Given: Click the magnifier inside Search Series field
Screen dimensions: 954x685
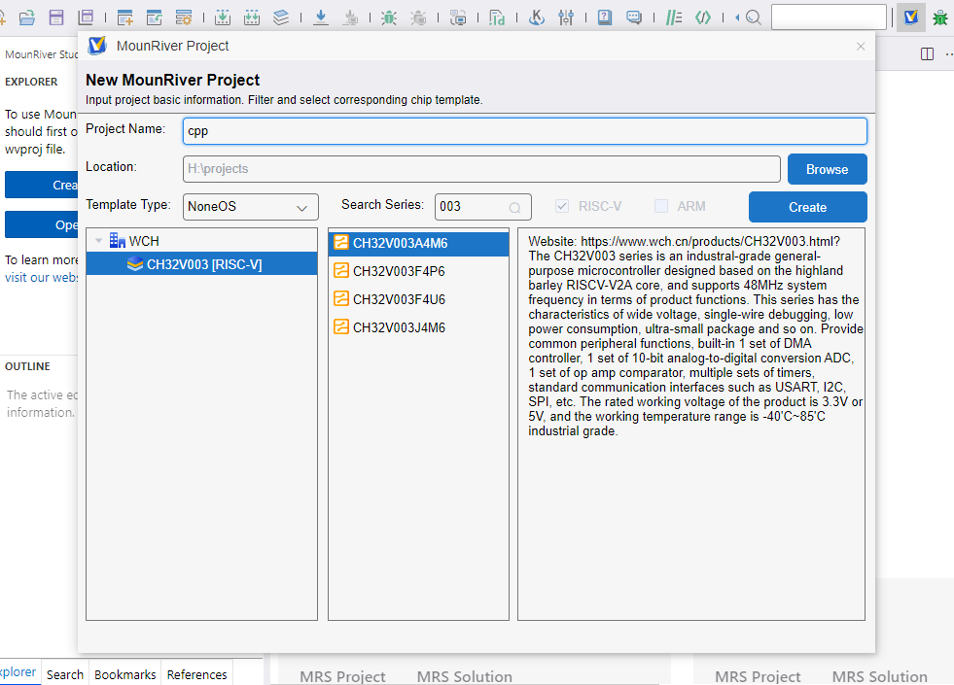Looking at the screenshot, I should click(514, 207).
